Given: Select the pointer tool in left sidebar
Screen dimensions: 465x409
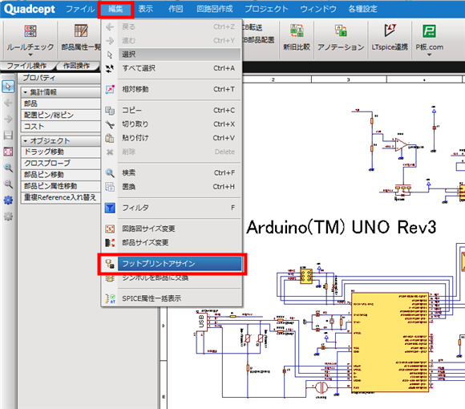Looking at the screenshot, I should pos(8,87).
